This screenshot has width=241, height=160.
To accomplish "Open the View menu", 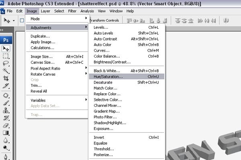I will pos(102,11).
